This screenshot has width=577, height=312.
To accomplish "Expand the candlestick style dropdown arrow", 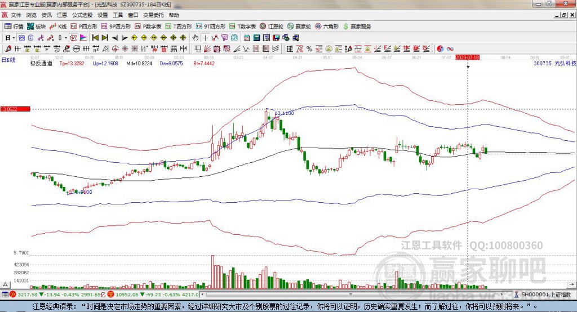I will coord(67,38).
